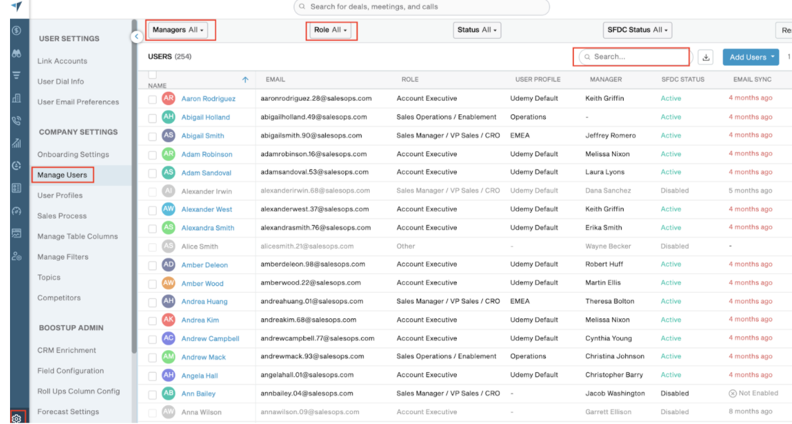
Task: Open the Role All filter dropdown
Action: point(331,30)
